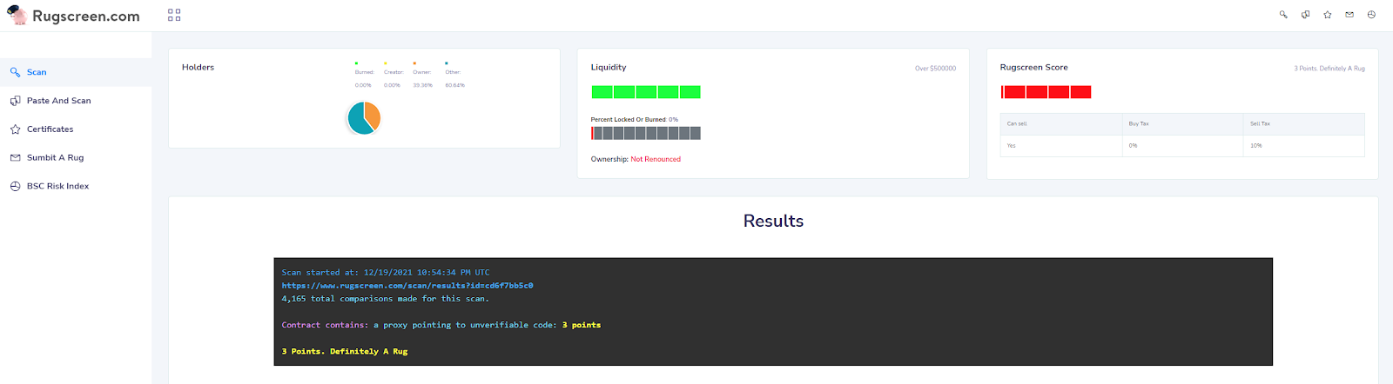The width and height of the screenshot is (1393, 384).
Task: Open the grid menu icon beside the logo
Action: click(174, 15)
